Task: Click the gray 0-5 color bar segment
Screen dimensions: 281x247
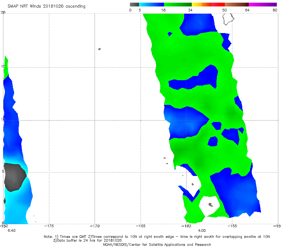Action: click(x=134, y=5)
